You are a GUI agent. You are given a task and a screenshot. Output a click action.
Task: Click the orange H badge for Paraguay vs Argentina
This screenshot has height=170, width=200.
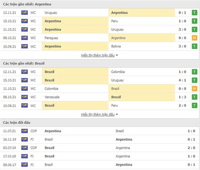click(x=195, y=38)
